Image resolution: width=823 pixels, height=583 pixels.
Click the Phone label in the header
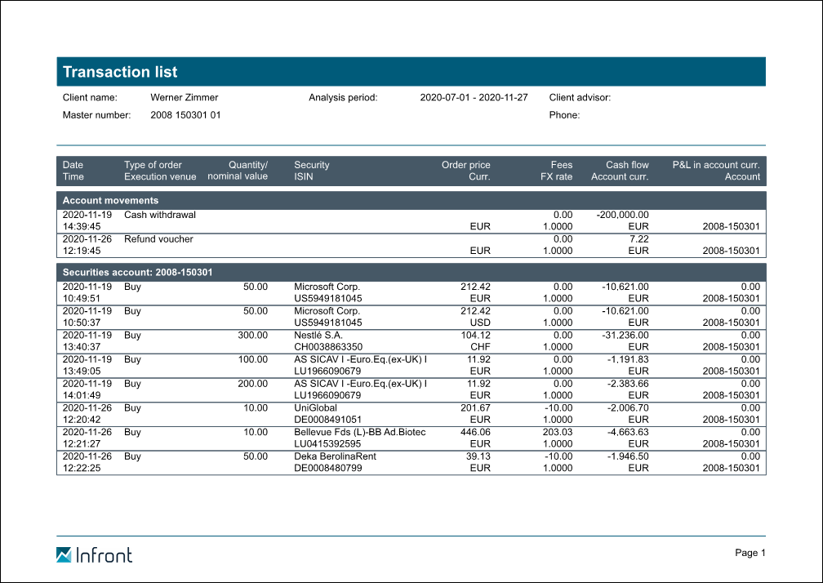564,115
